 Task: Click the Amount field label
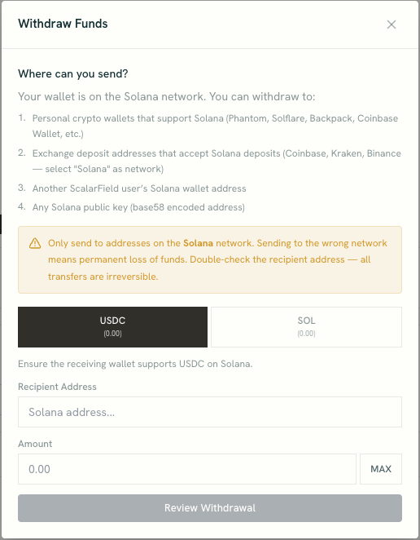coord(35,444)
